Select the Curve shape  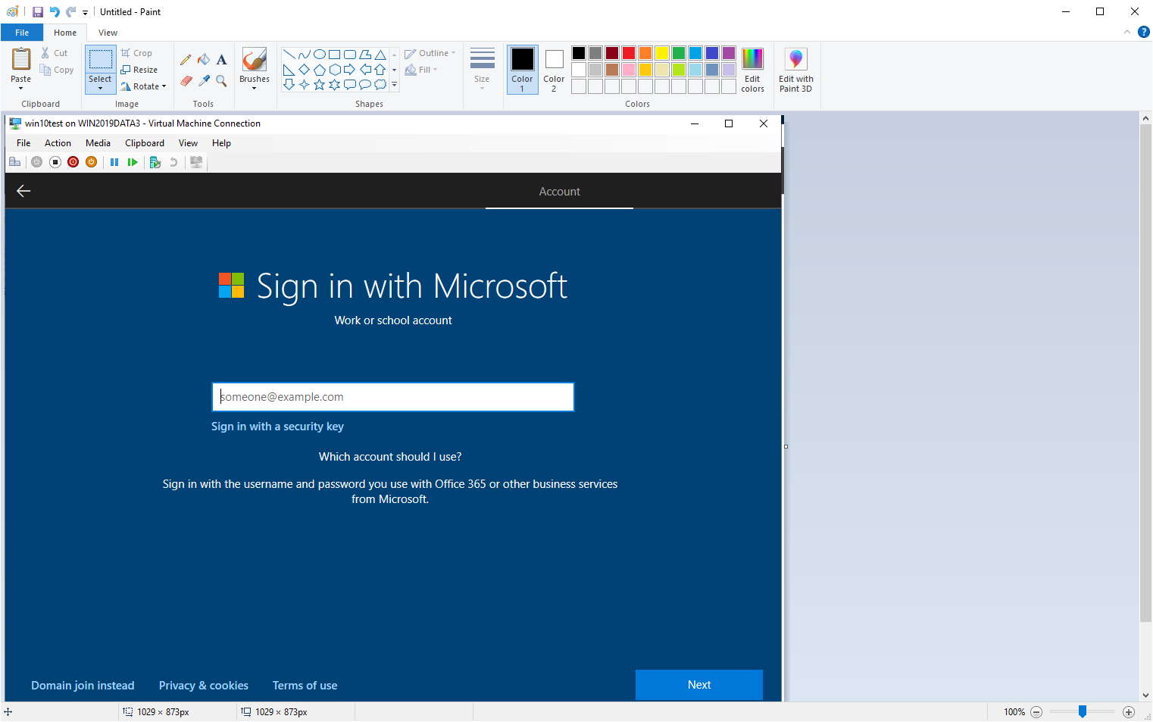point(304,55)
